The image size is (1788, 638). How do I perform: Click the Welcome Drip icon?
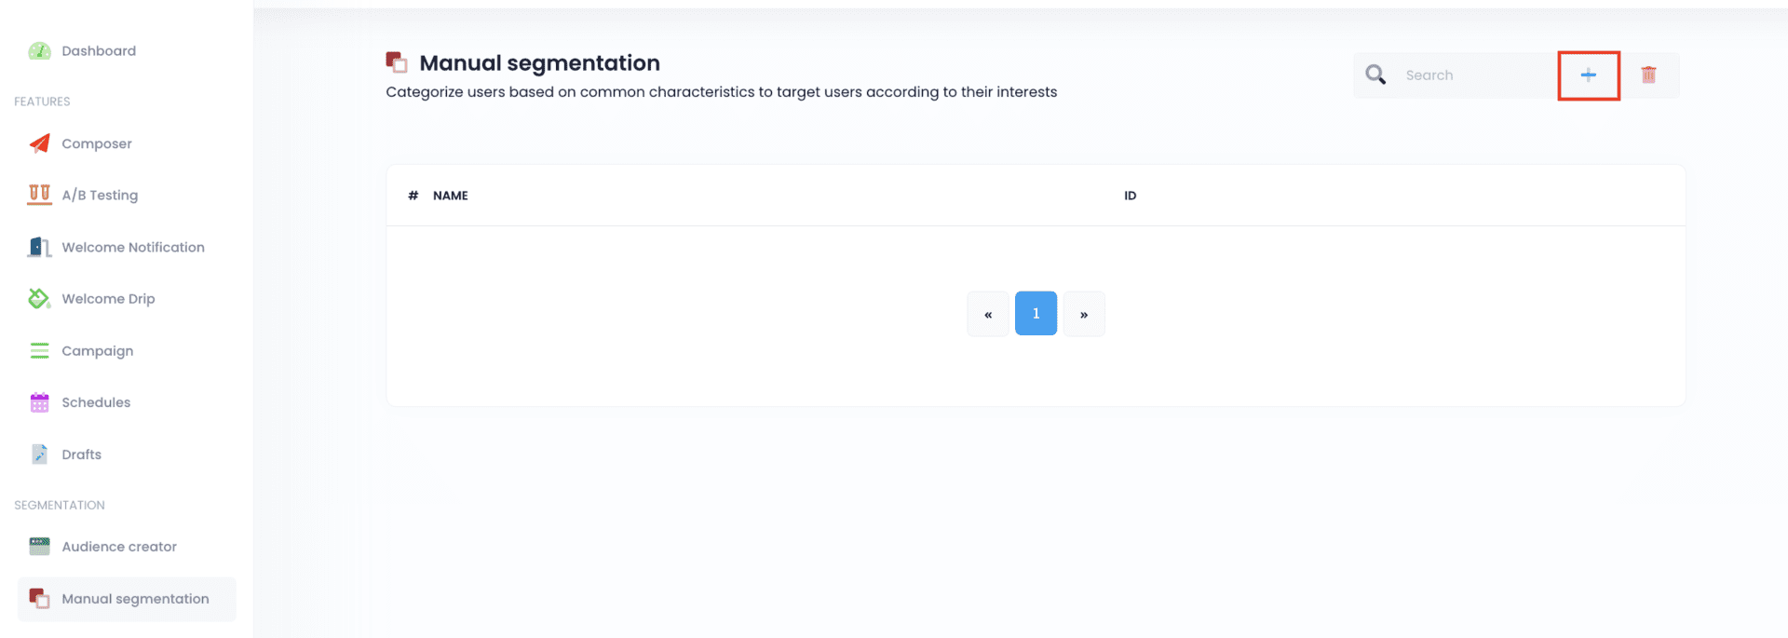[39, 299]
